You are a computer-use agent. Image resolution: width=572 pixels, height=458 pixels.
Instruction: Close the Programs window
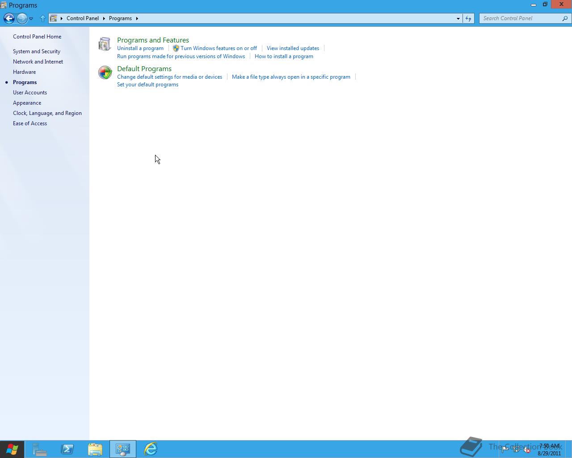(x=561, y=4)
